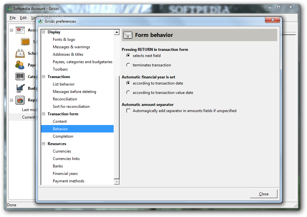Click the 'Done' status bar text

[x=12, y=205]
